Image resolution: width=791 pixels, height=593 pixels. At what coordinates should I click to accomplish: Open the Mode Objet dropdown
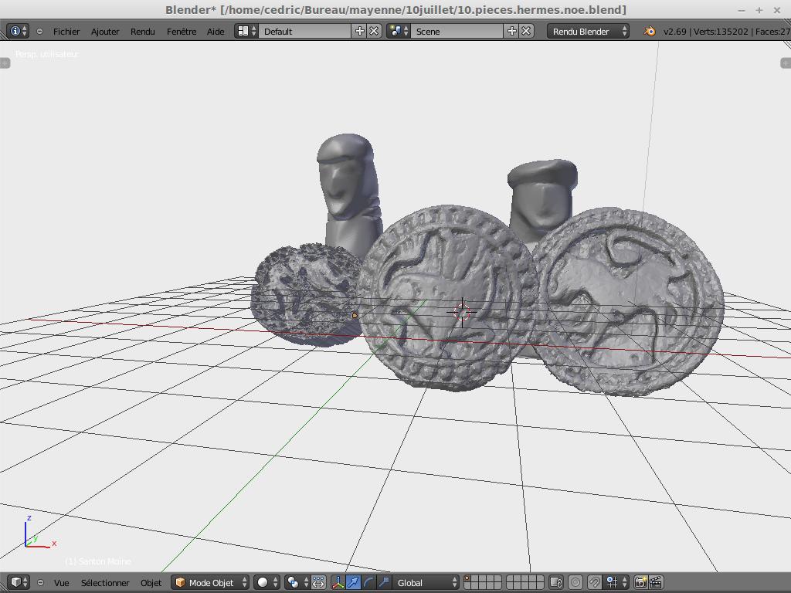click(x=211, y=582)
